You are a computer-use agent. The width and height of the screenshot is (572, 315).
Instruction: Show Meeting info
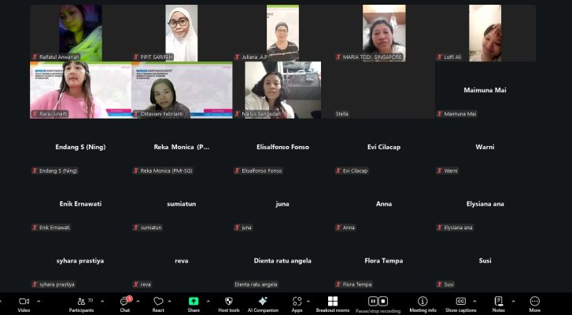click(x=423, y=302)
